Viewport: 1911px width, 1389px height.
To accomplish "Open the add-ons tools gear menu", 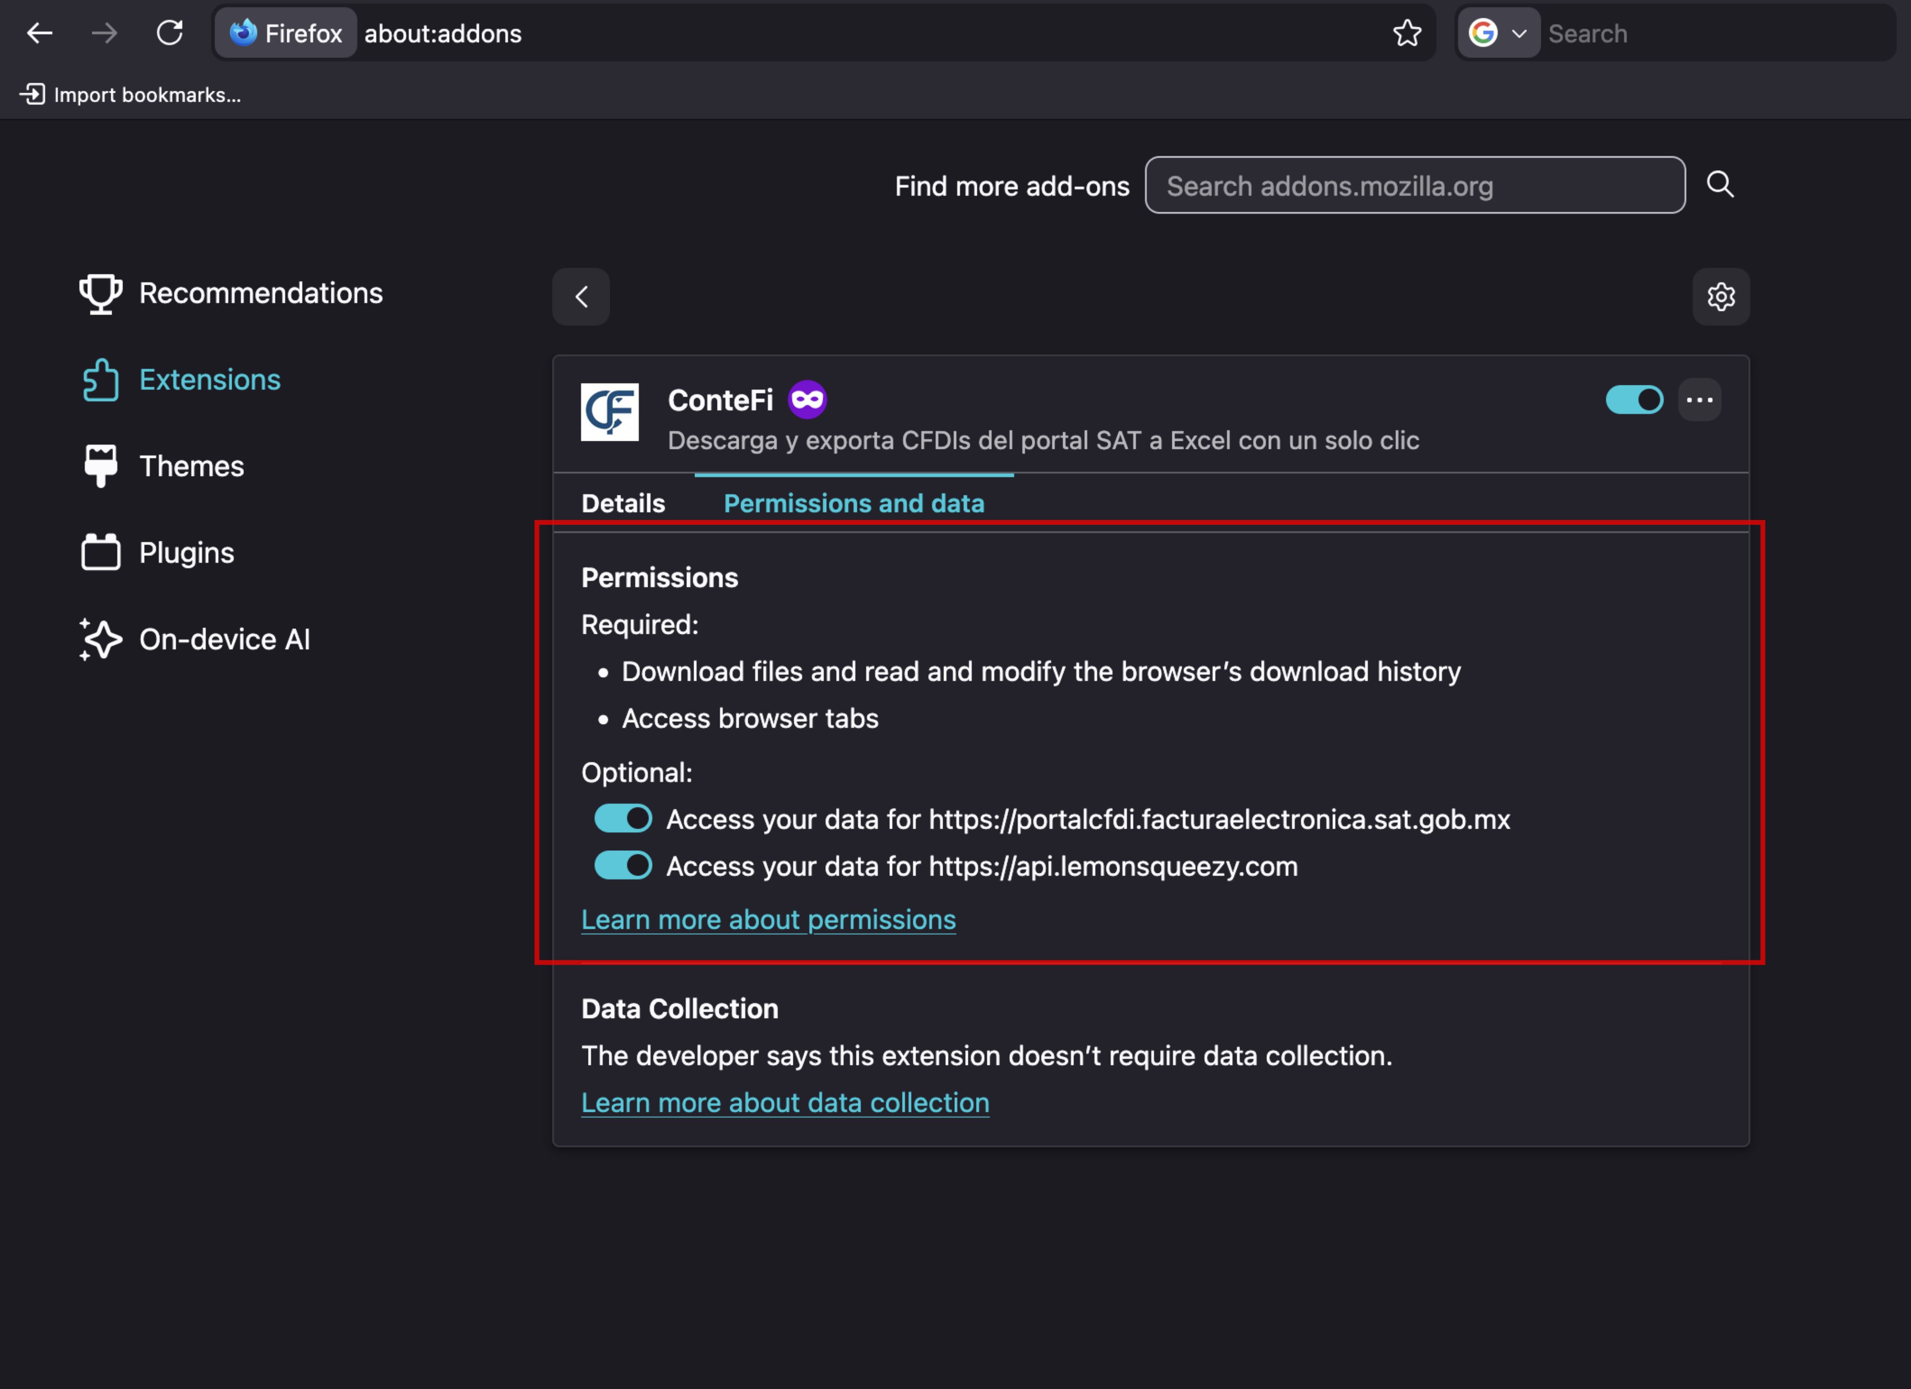I will pos(1720,297).
